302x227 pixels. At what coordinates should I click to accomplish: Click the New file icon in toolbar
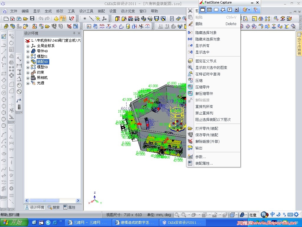click(6, 19)
